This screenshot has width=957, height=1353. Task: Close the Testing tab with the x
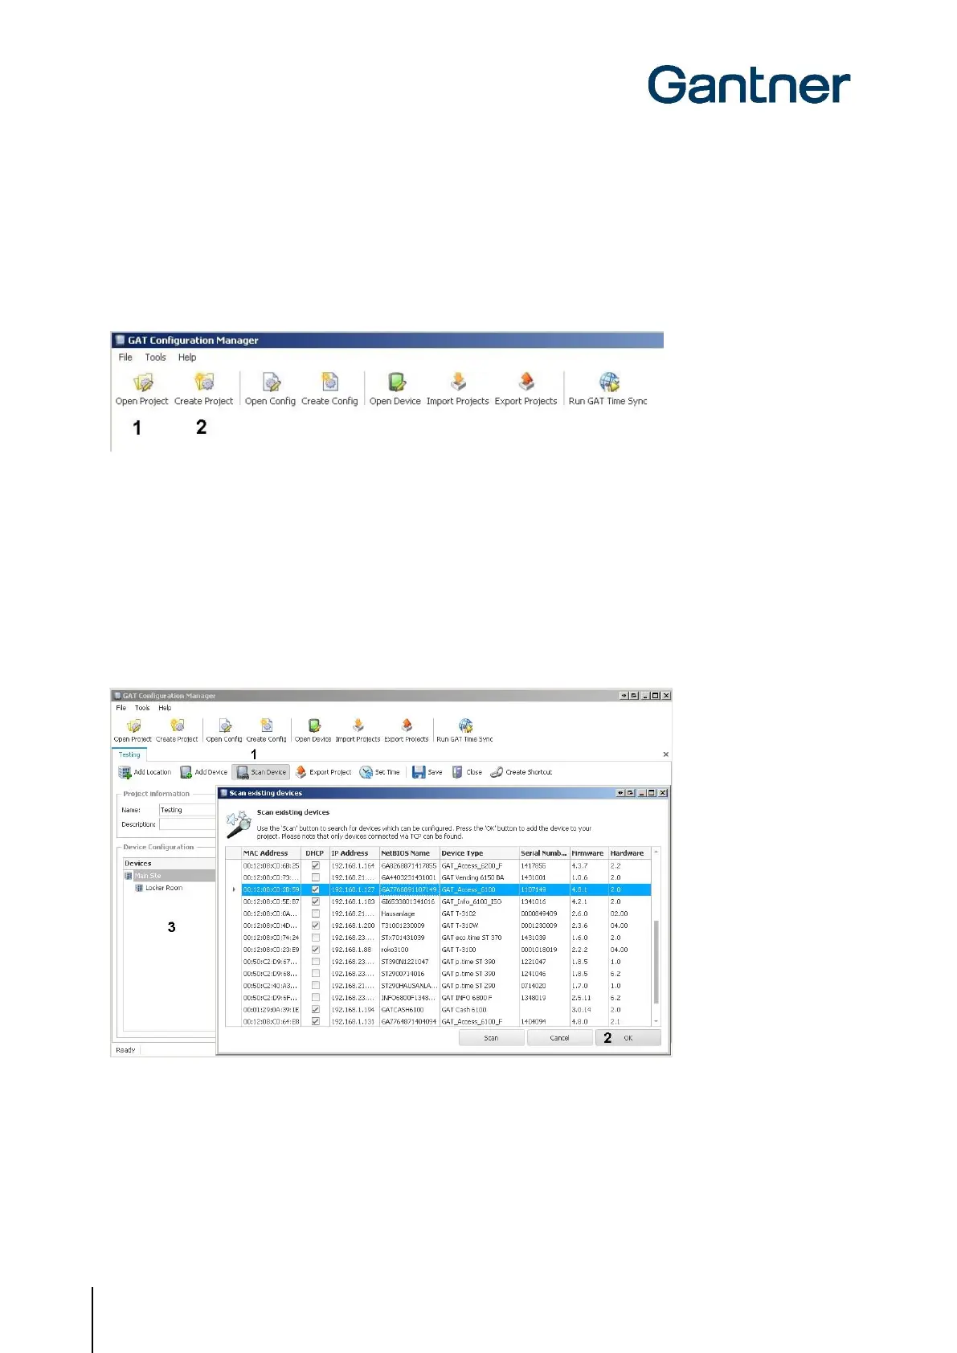[x=665, y=754]
